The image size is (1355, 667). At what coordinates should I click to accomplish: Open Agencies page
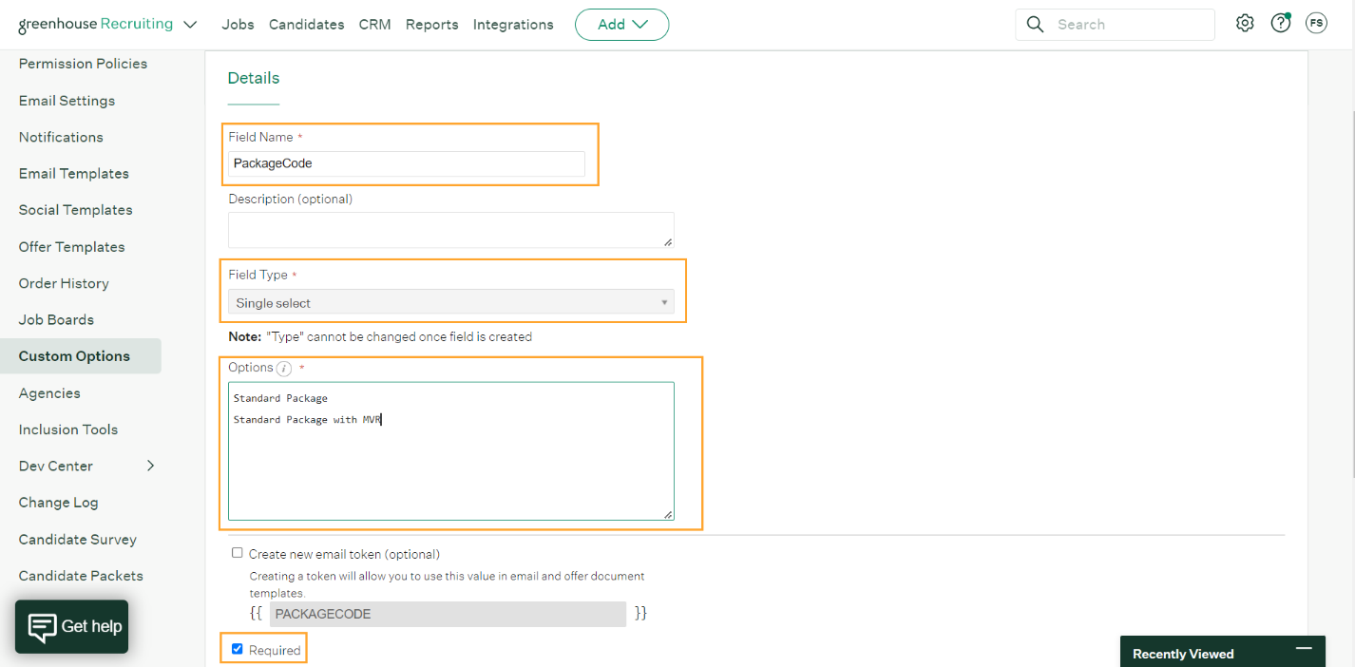tap(49, 393)
